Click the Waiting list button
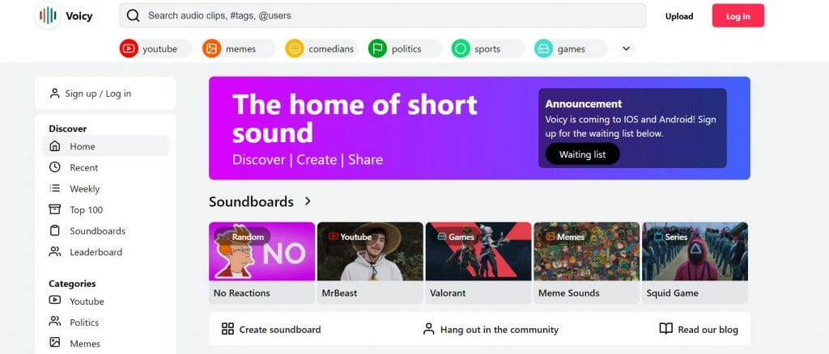 pos(582,154)
